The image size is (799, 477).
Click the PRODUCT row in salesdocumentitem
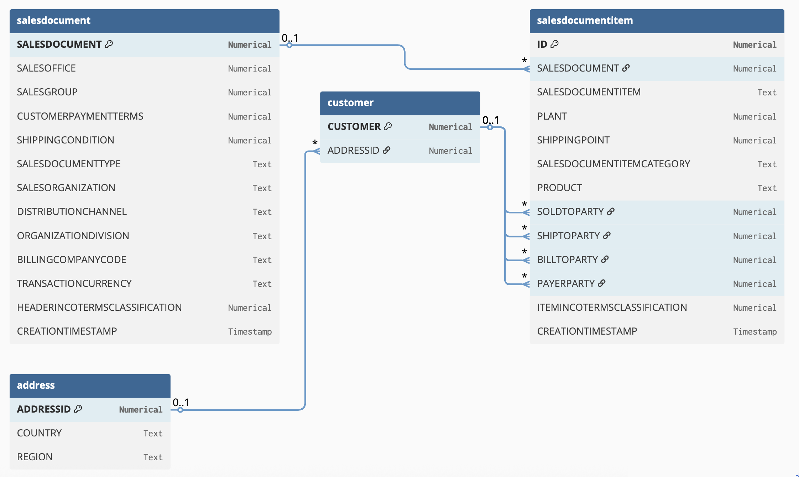click(657, 188)
